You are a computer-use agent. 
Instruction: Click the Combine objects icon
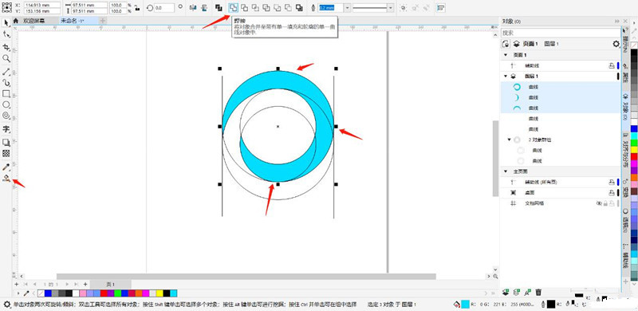click(x=219, y=8)
